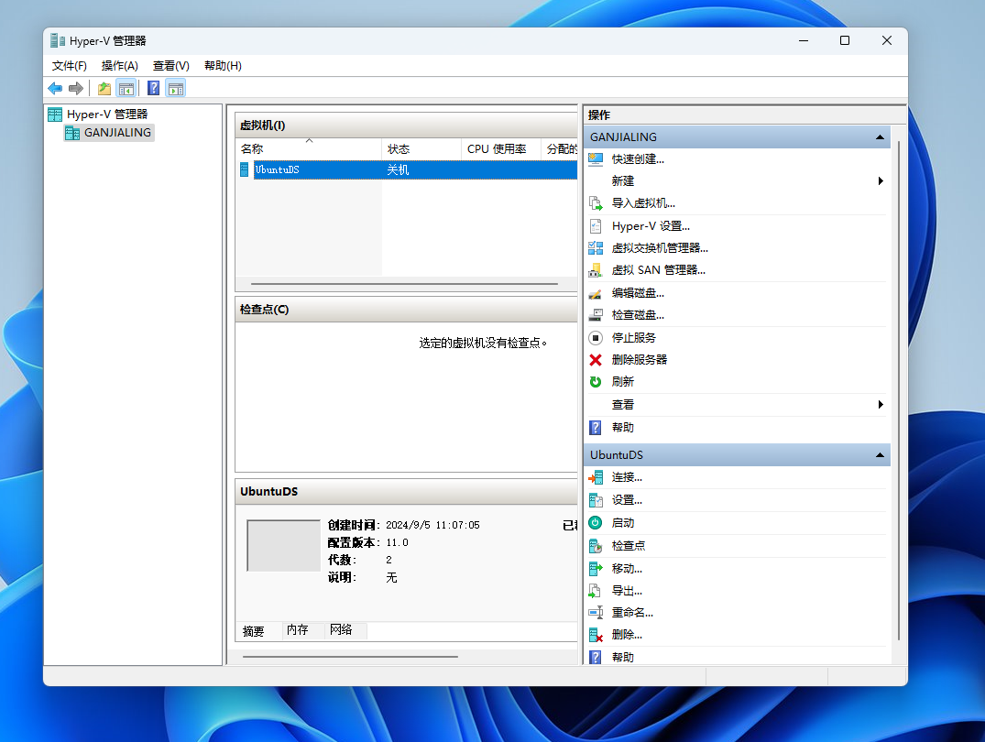Click the 连接 icon under UbuntuDS
Image resolution: width=985 pixels, height=742 pixels.
click(x=596, y=477)
